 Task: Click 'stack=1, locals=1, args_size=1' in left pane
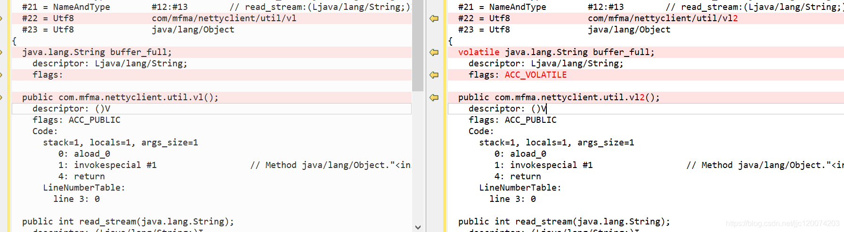(x=121, y=143)
